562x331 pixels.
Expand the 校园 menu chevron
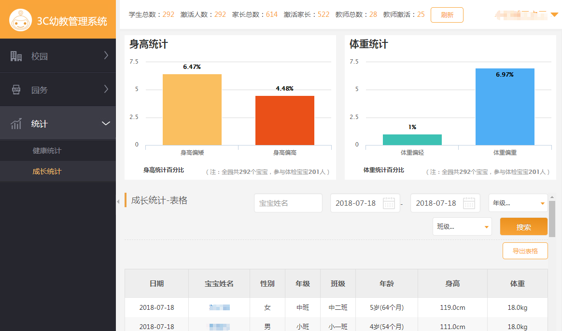click(106, 56)
